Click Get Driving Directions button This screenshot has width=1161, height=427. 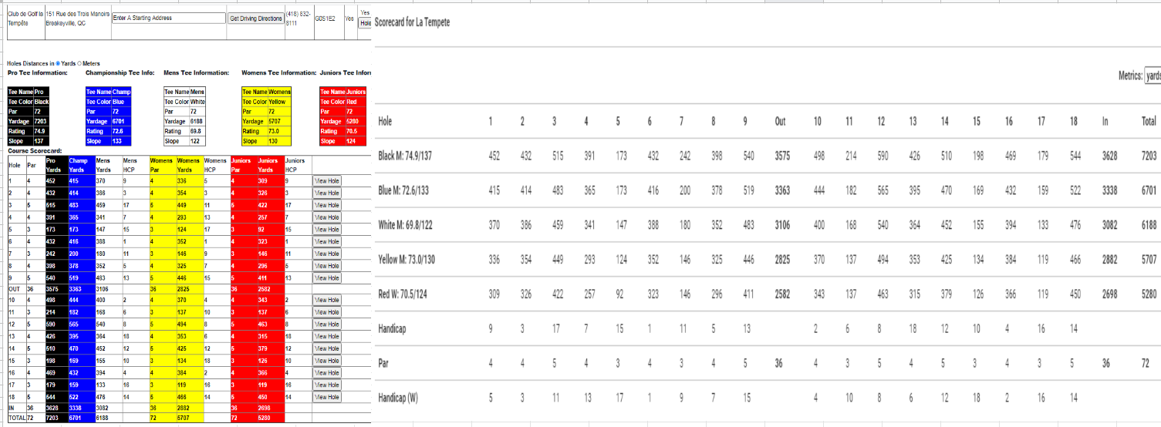tap(255, 18)
